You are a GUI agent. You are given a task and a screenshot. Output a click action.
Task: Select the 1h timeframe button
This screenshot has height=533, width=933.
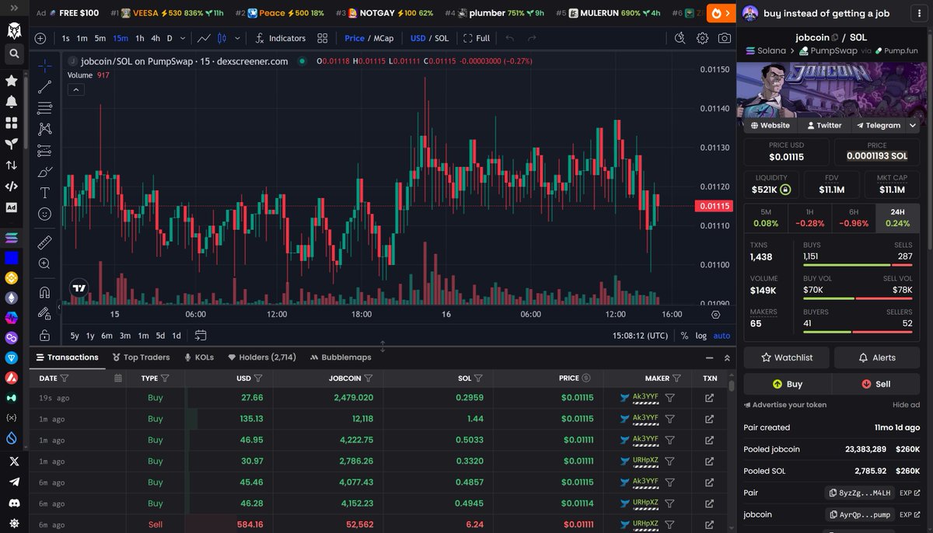140,38
